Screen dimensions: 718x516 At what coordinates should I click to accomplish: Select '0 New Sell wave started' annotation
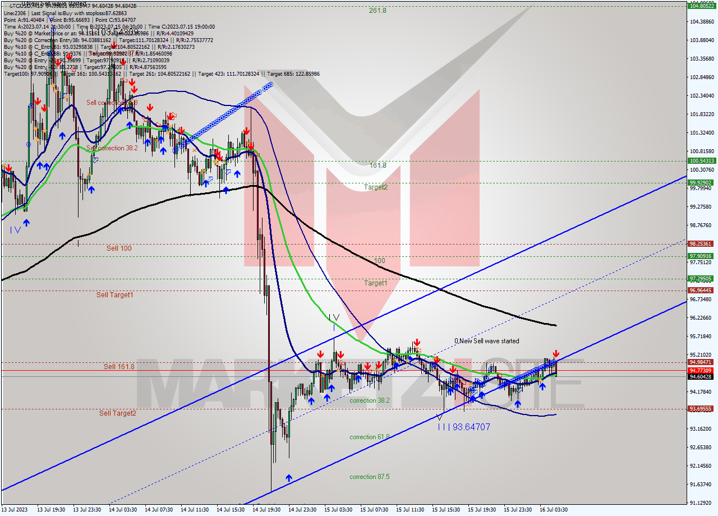pos(486,341)
